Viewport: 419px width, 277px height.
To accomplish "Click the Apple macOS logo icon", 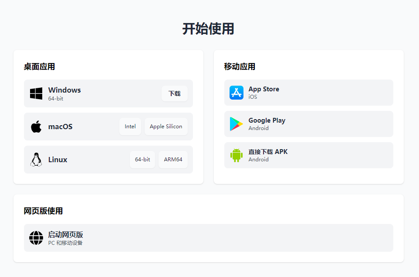I will point(36,127).
